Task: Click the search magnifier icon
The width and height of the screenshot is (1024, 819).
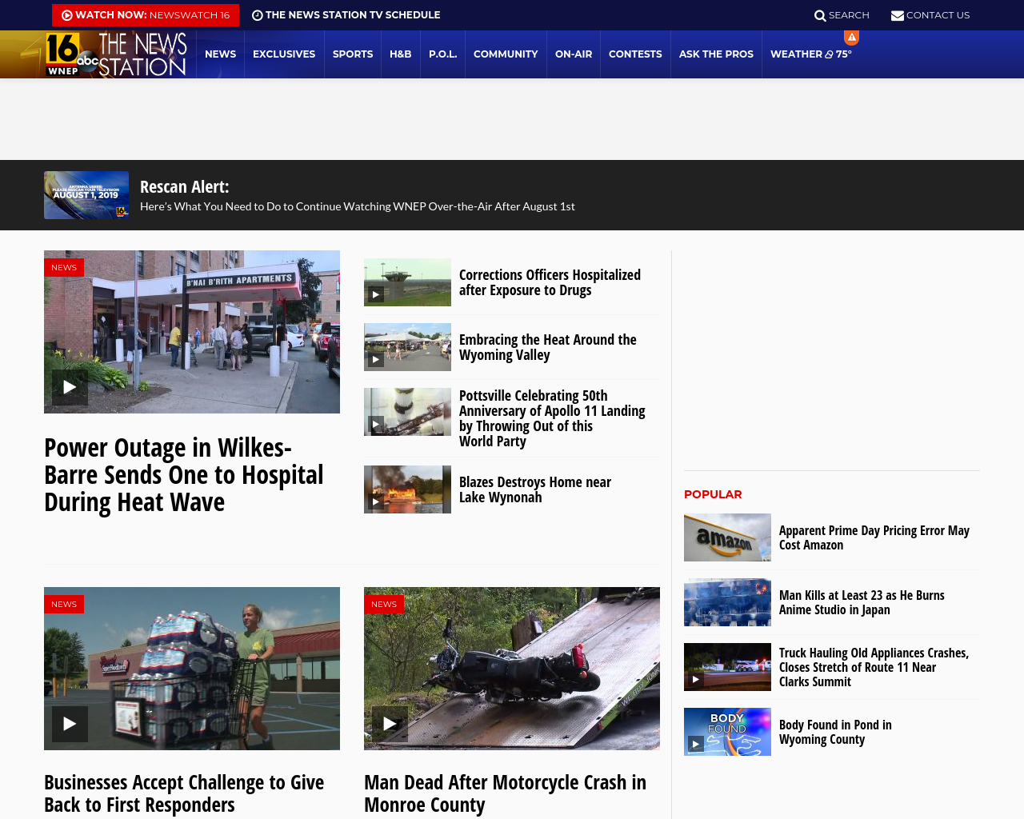Action: coord(820,15)
